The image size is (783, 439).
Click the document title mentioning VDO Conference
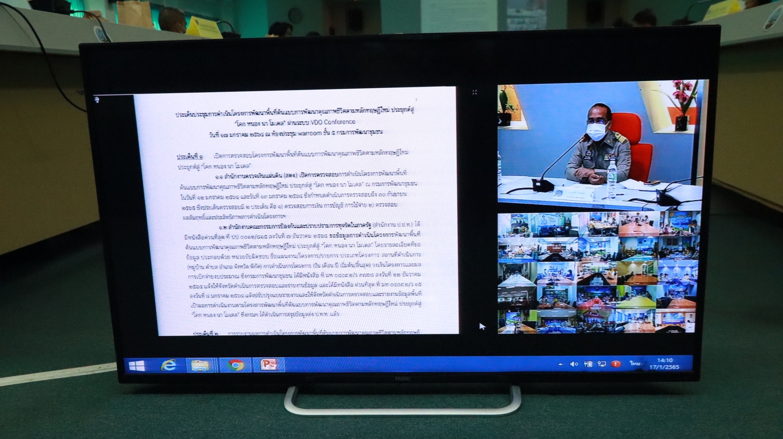tap(295, 123)
